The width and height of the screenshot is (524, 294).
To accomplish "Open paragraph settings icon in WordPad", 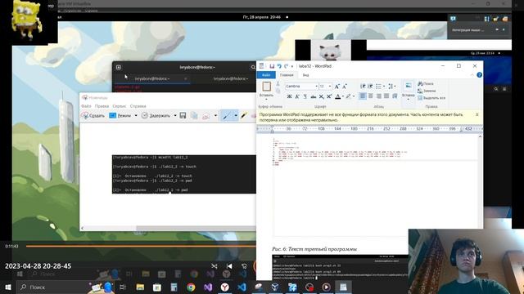I will (x=395, y=96).
